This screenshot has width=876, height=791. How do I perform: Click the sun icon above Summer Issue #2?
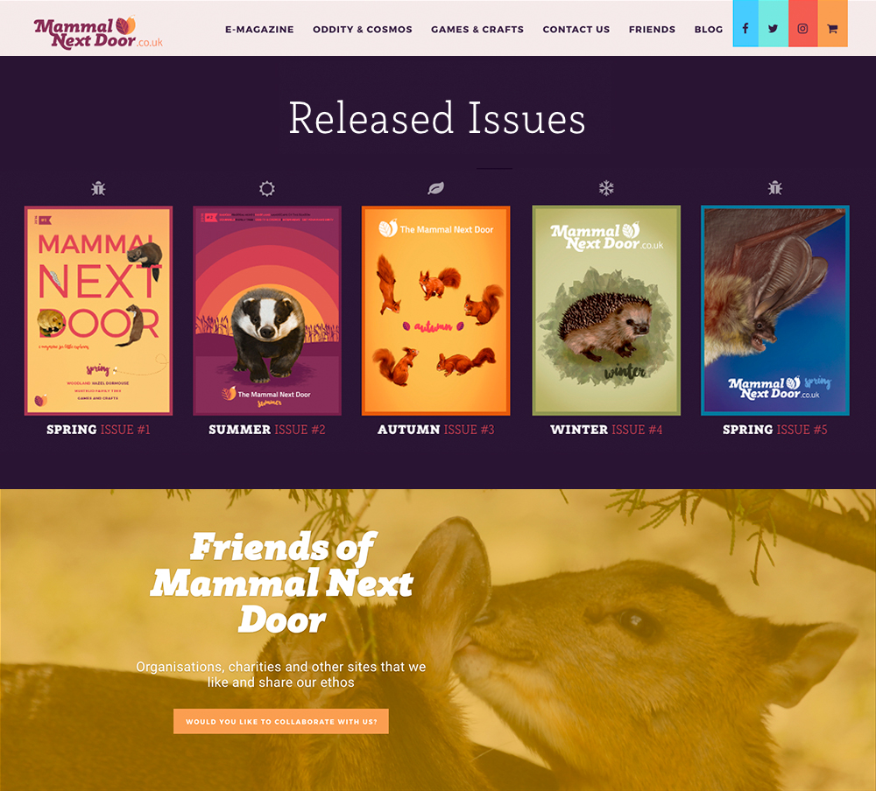click(267, 189)
